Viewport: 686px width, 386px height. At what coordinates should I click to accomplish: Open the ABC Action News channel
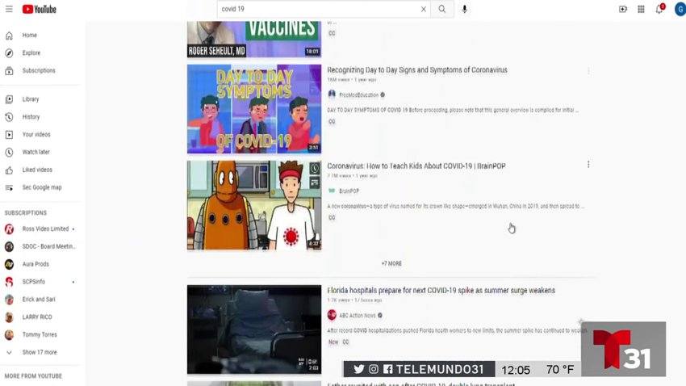tap(357, 315)
